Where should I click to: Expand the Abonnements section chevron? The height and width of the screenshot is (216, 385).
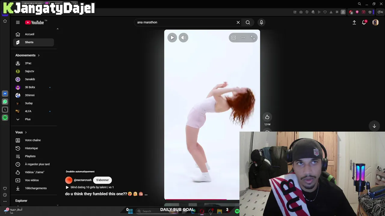pyautogui.click(x=39, y=55)
